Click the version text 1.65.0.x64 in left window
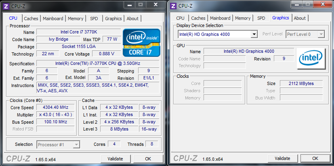The width and height of the screenshot is (334, 166). point(46,160)
